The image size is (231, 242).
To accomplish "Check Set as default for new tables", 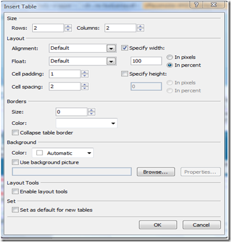I will tap(15, 210).
